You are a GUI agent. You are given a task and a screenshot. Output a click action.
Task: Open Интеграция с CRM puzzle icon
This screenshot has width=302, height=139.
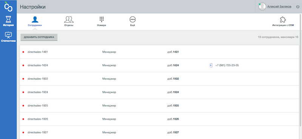[283, 21]
